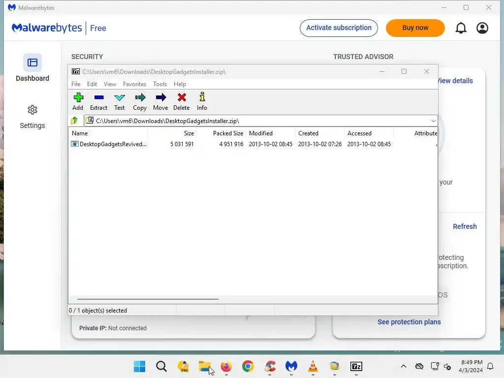Open the Windows Start menu
The height and width of the screenshot is (378, 504).
(x=139, y=366)
